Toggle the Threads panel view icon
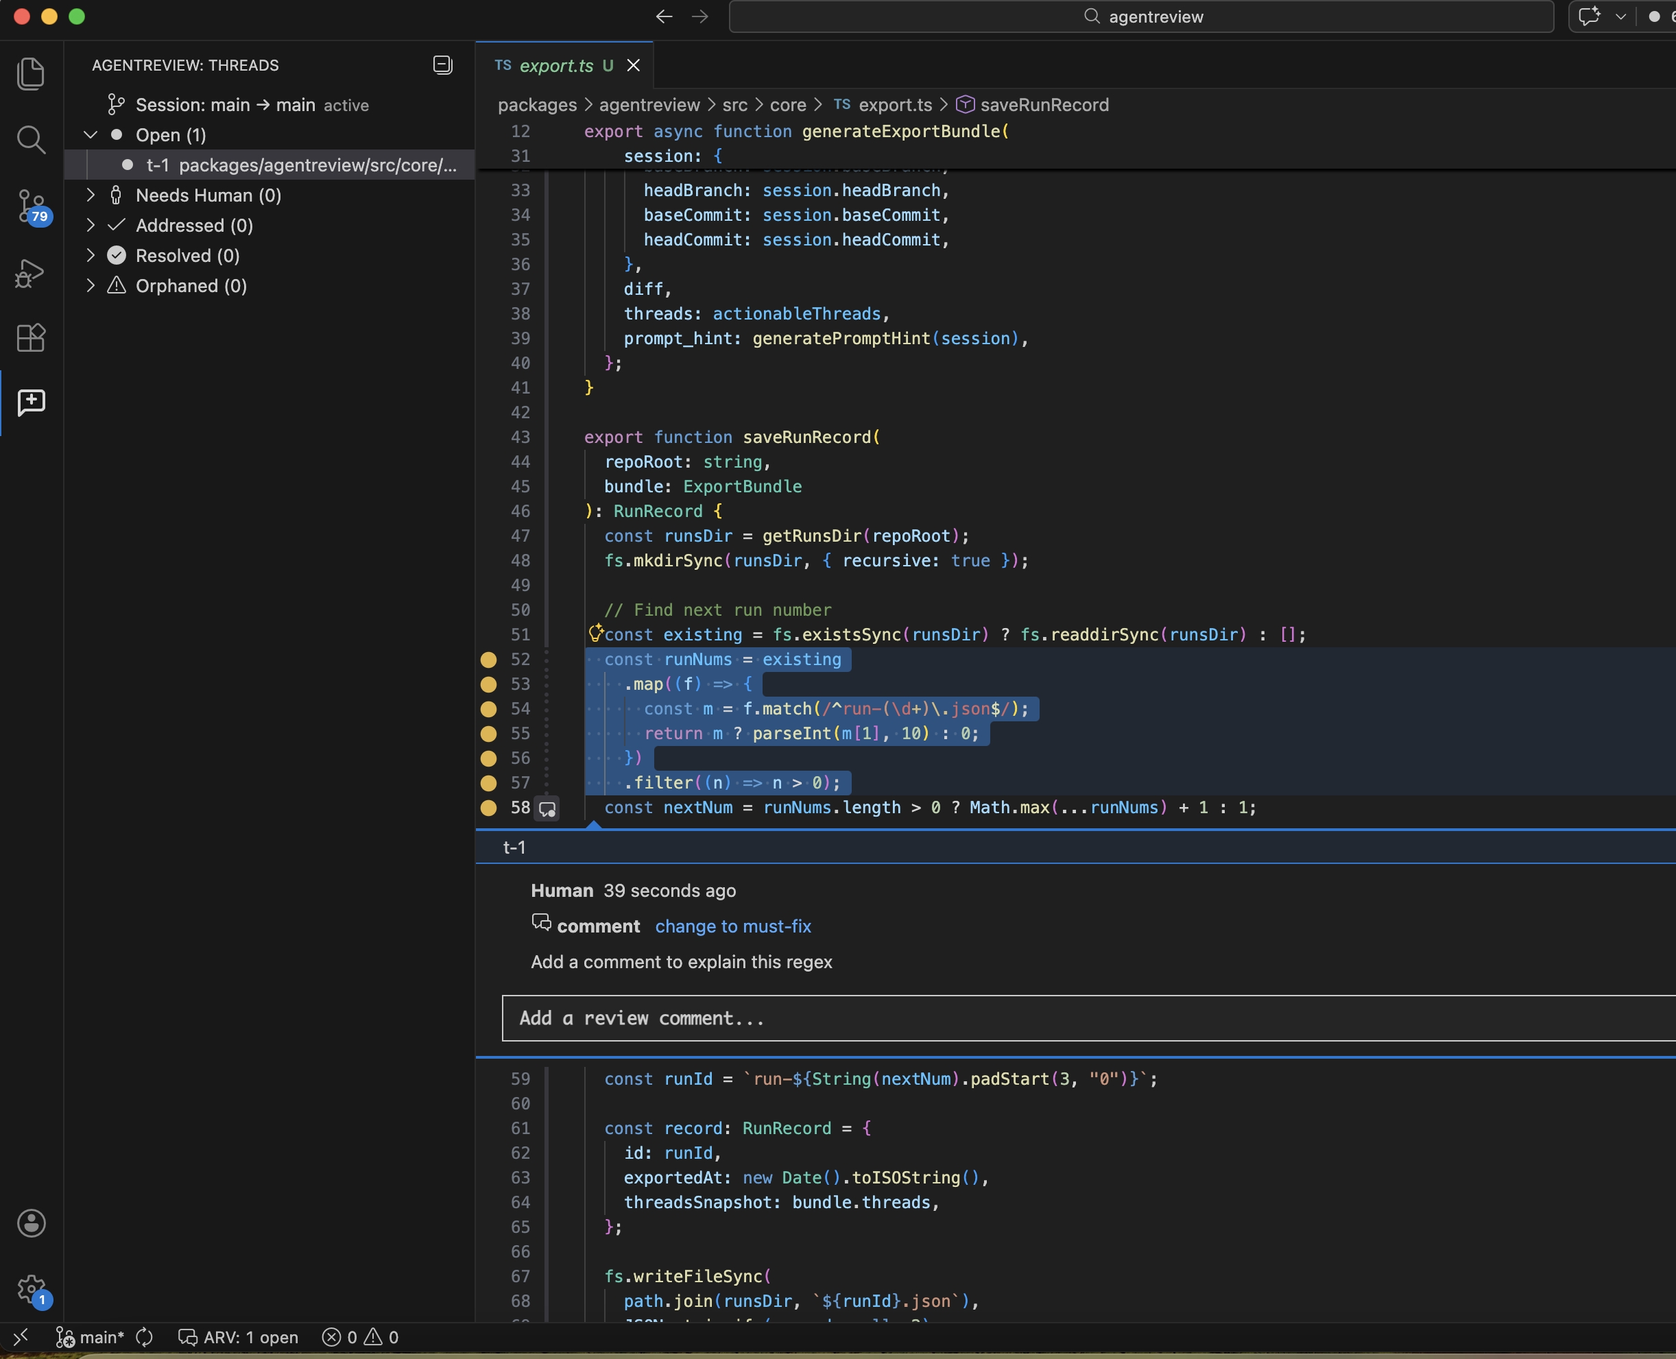This screenshot has height=1359, width=1676. 442,65
